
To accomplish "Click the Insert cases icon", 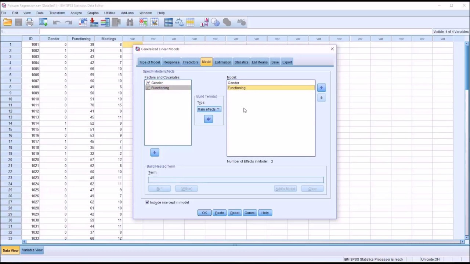I will [x=143, y=22].
